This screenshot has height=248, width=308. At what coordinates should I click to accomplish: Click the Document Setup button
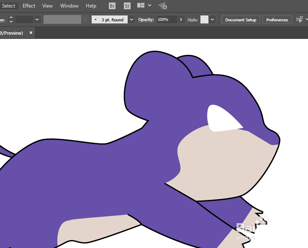241,20
